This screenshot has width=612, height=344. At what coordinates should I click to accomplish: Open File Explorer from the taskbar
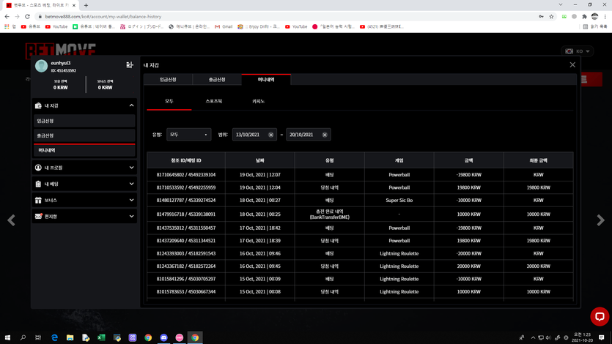coord(70,337)
